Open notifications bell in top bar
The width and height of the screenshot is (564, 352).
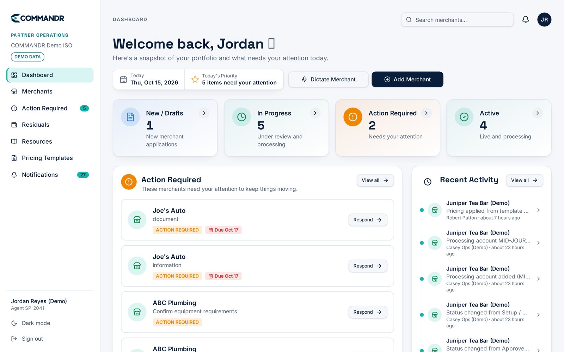point(525,20)
